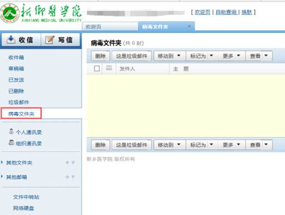Click the bottom 这是垃圾邮件 button
285x215 pixels.
pyautogui.click(x=131, y=144)
